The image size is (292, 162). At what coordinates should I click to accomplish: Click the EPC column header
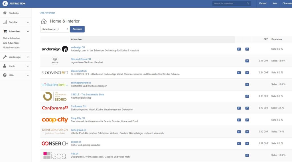(266, 39)
